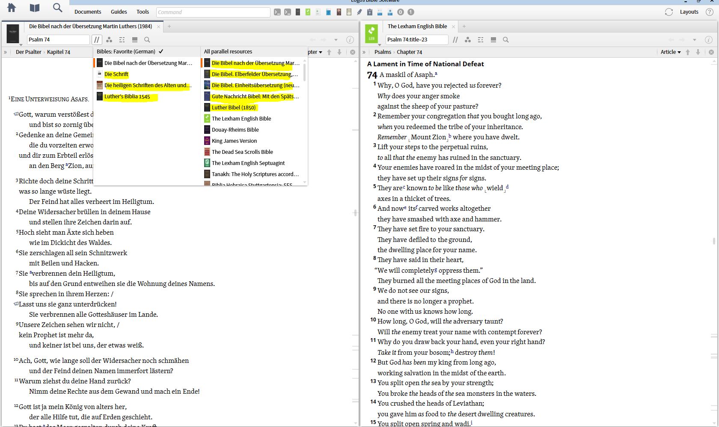Screen dimensions: 719x427
Task: Open the Guides menu
Action: (119, 12)
